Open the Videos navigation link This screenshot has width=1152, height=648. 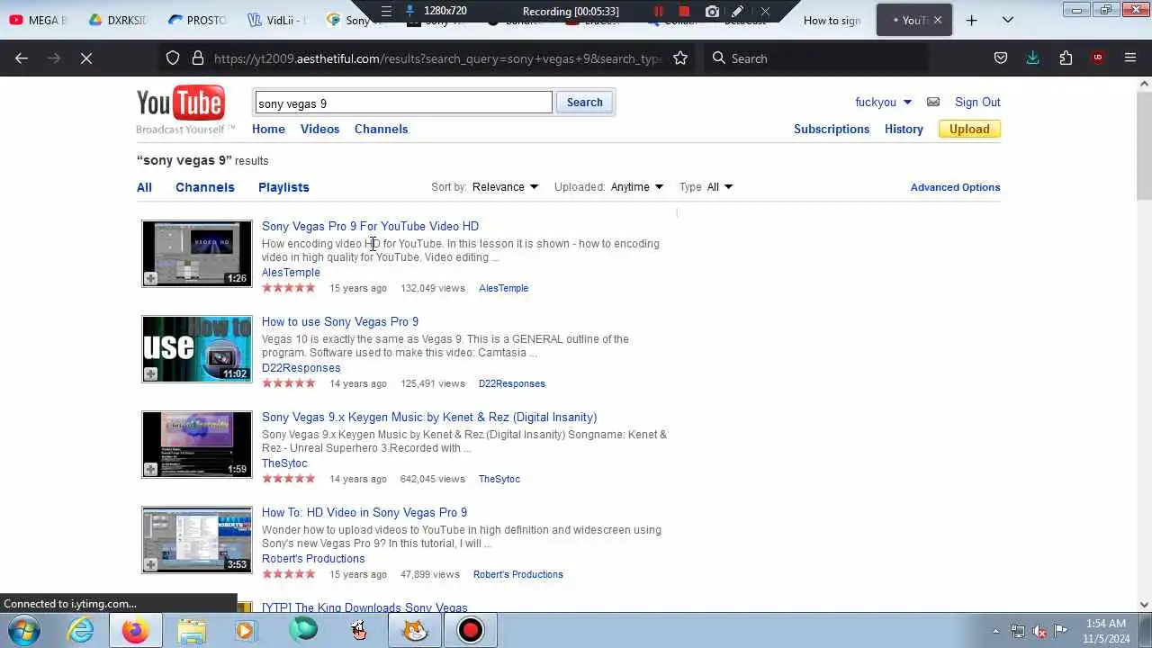[x=319, y=129]
